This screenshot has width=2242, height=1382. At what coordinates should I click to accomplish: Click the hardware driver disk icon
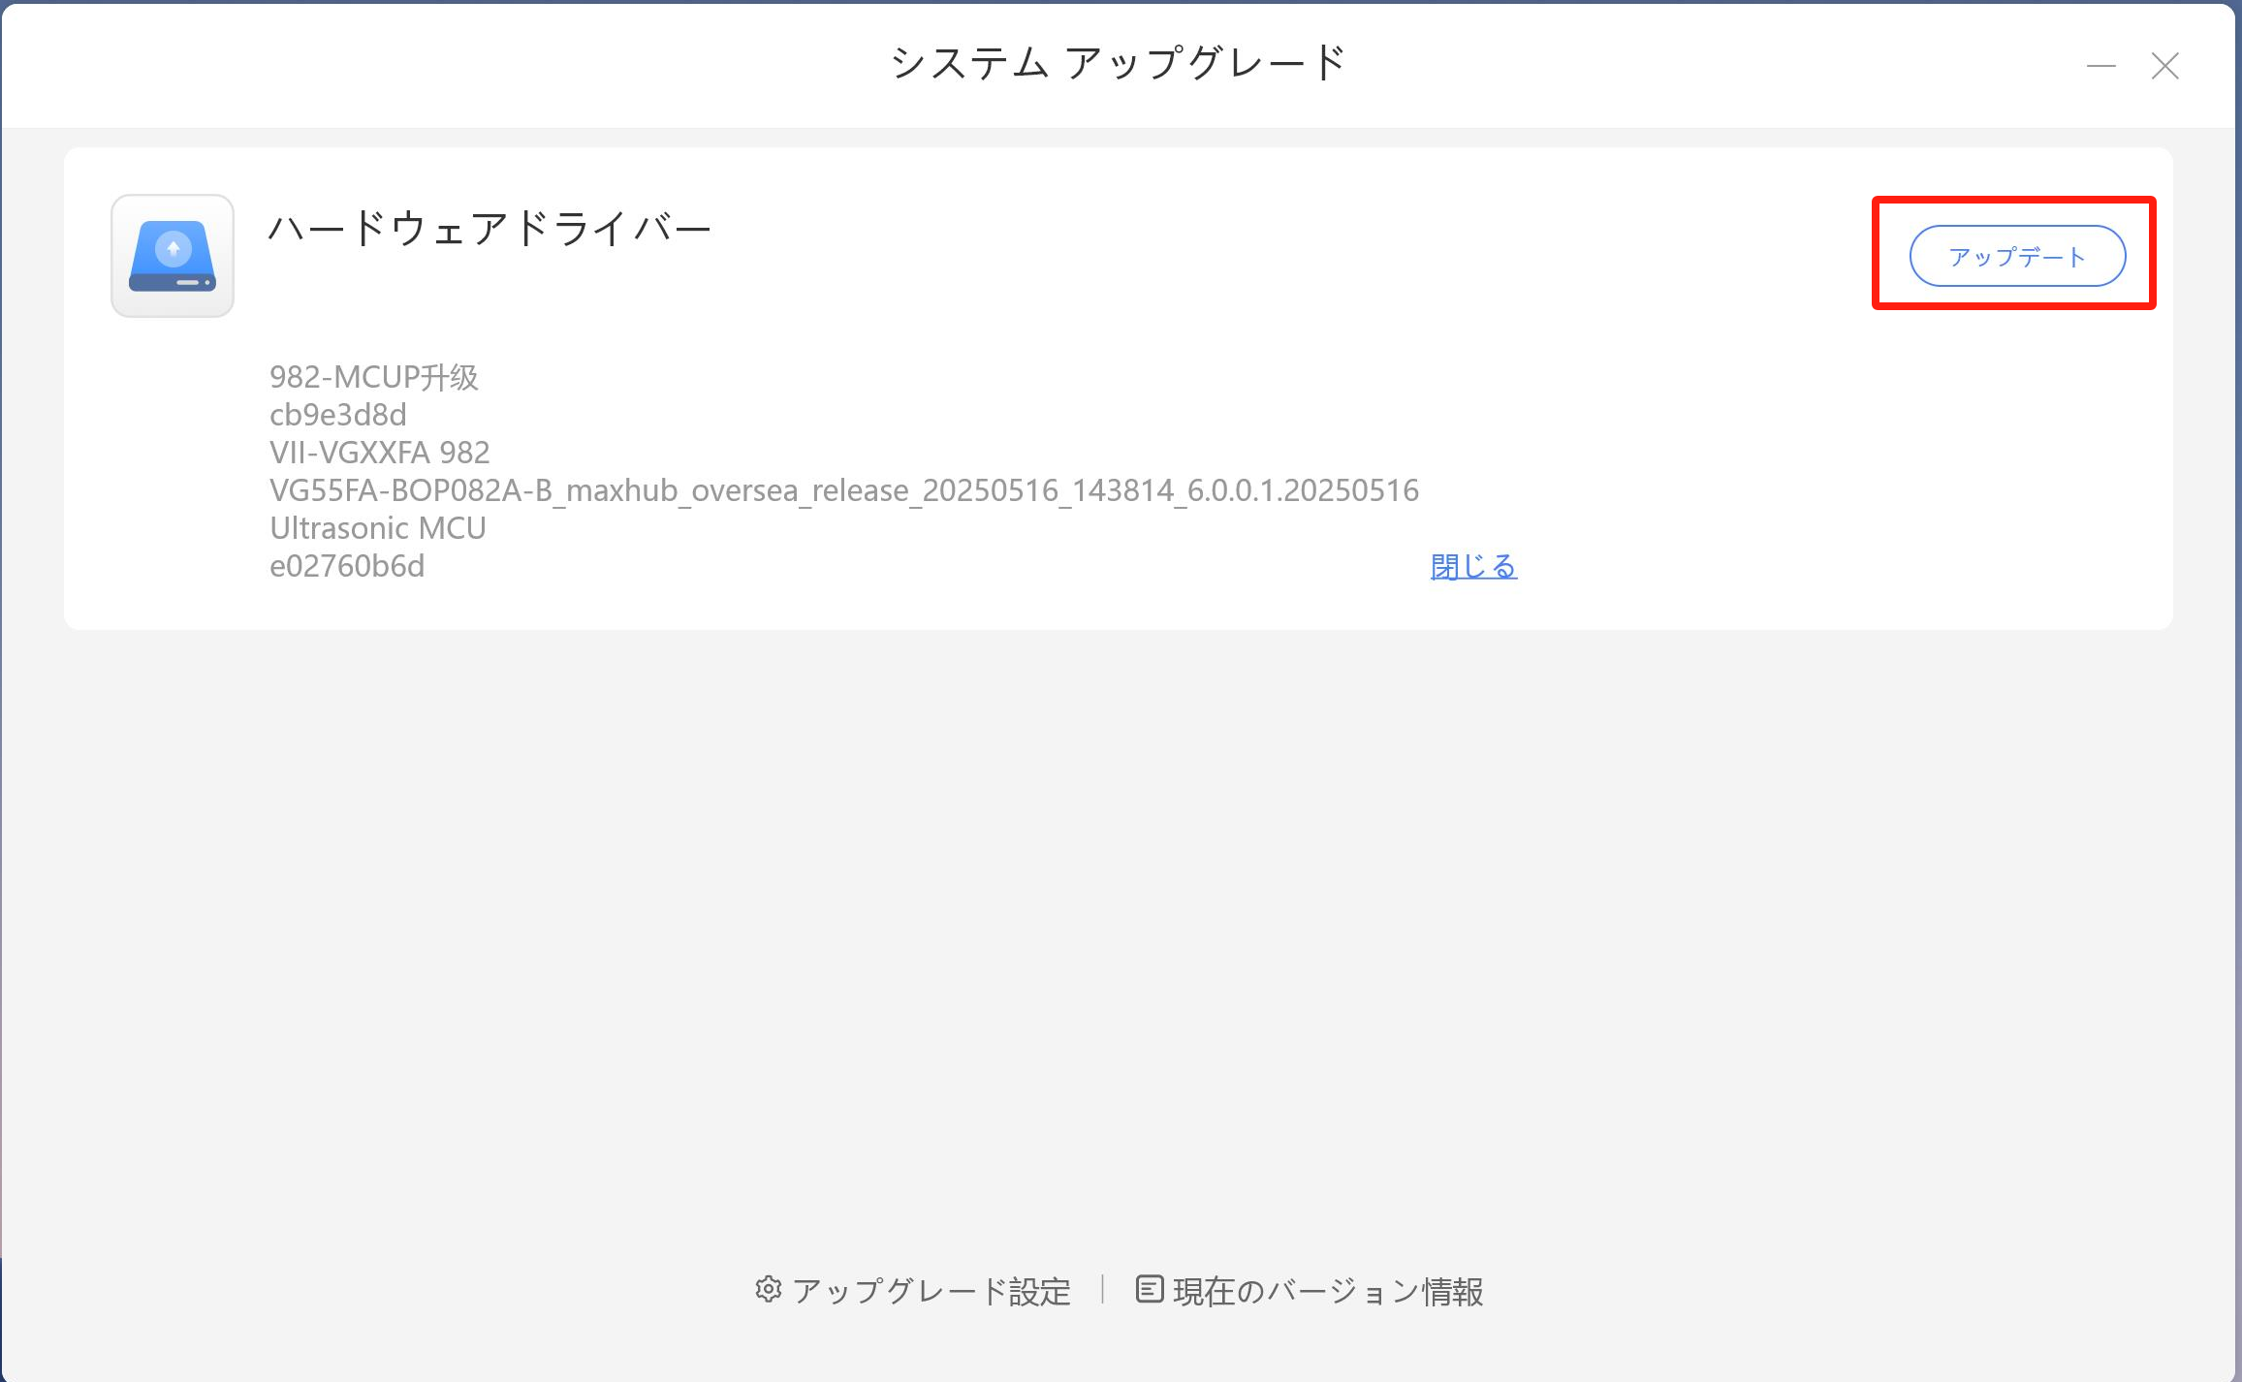(173, 256)
